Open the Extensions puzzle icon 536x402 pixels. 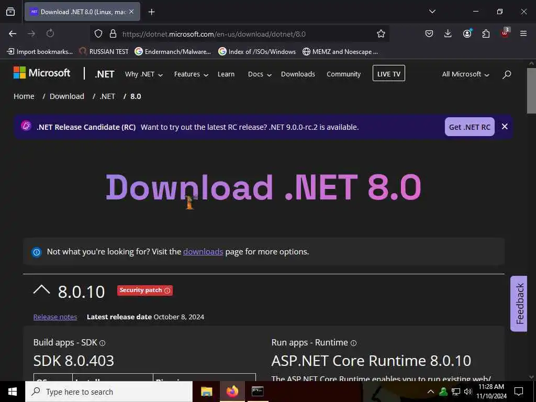(x=486, y=33)
